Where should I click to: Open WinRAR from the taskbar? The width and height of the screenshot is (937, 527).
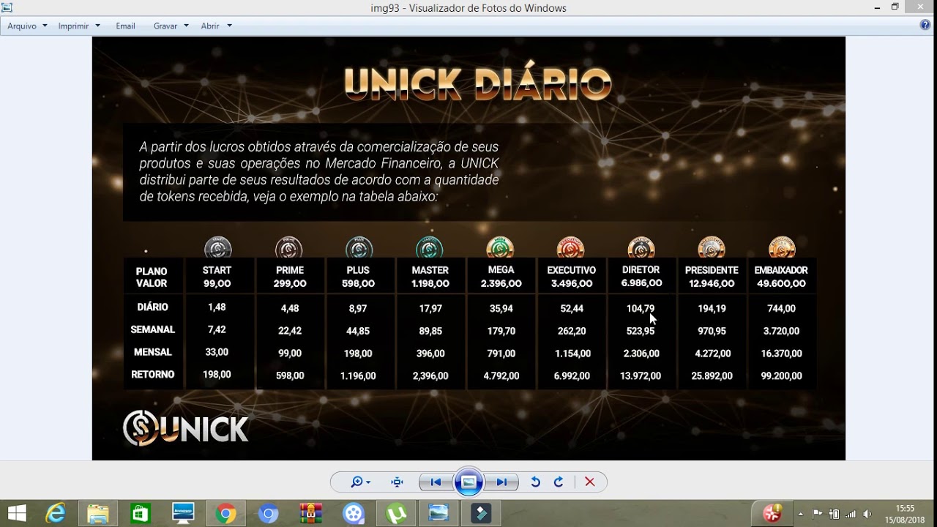point(310,513)
